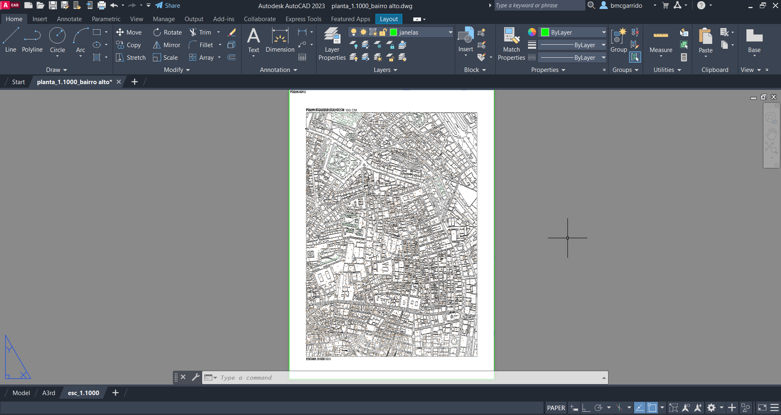Open the janelas layer dropdown
Image resolution: width=781 pixels, height=415 pixels.
click(450, 33)
